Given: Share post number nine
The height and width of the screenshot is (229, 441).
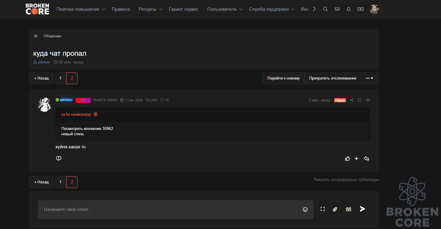Looking at the screenshot, I should pos(352,100).
